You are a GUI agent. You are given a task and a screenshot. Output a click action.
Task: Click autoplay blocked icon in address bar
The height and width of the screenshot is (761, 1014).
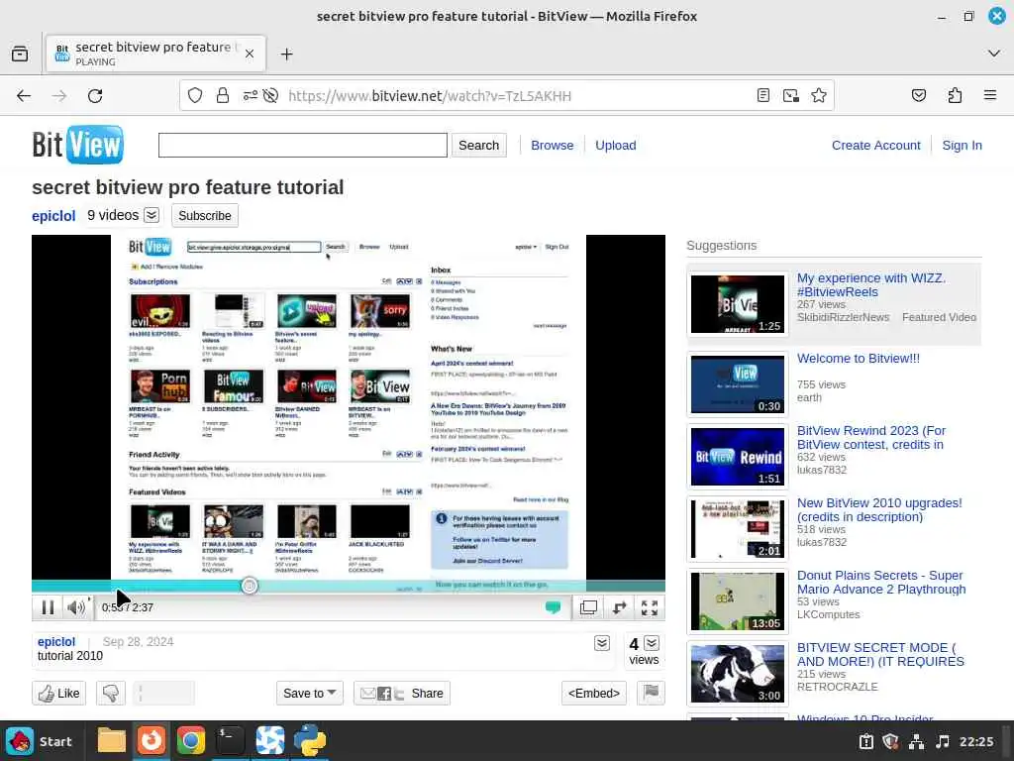(271, 96)
